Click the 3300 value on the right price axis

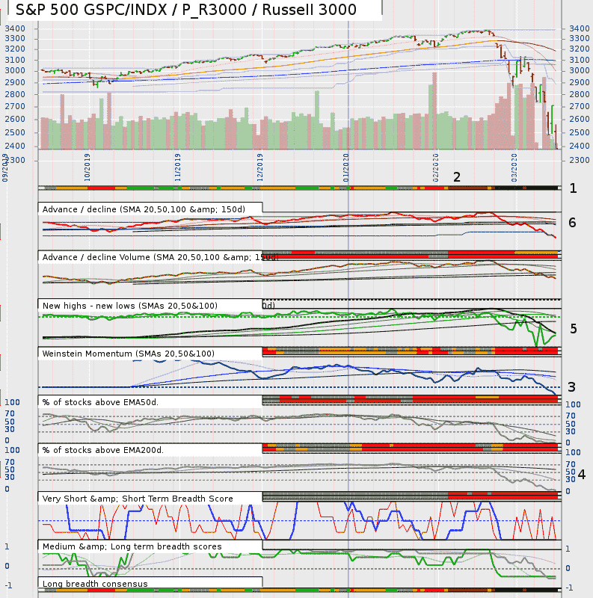pyautogui.click(x=580, y=39)
